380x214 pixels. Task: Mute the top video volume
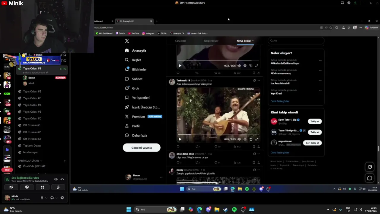[x=239, y=66]
